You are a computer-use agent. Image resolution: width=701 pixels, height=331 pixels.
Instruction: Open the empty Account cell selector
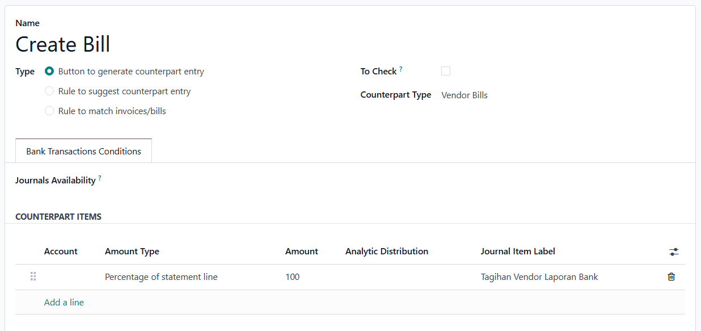tap(70, 277)
